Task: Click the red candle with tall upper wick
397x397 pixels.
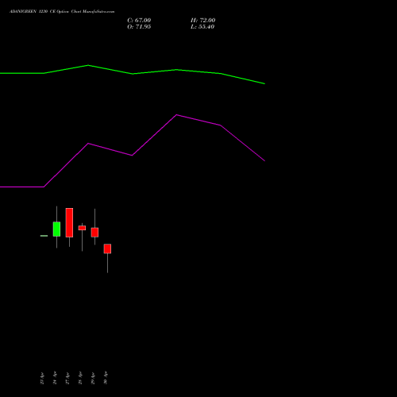Action: pyautogui.click(x=94, y=233)
